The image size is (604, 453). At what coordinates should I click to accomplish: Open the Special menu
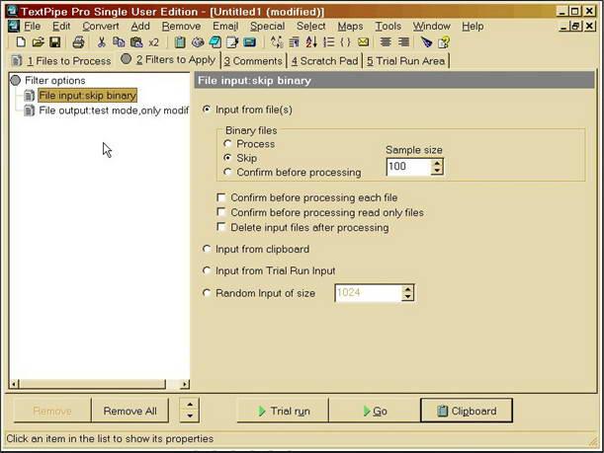click(x=267, y=26)
